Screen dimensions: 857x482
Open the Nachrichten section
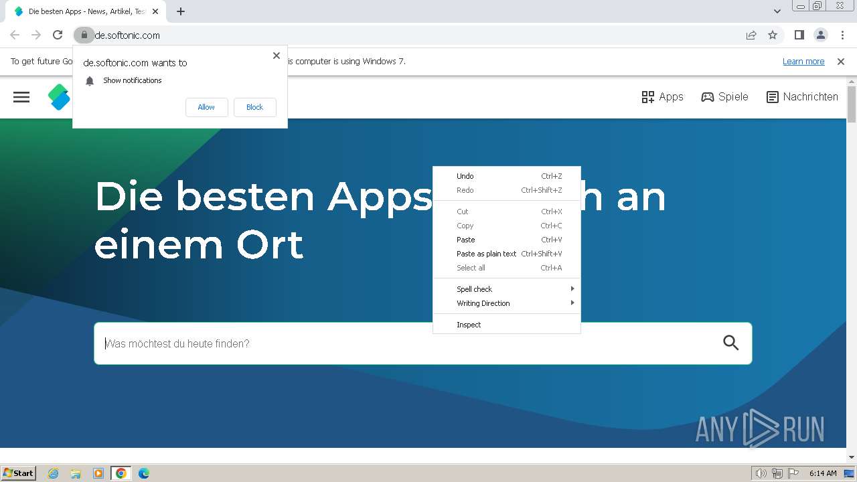click(802, 97)
